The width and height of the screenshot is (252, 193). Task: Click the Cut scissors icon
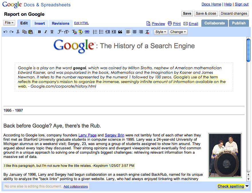pos(18,32)
